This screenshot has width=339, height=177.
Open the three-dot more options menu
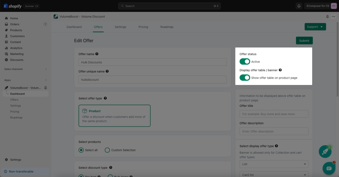(333, 16)
